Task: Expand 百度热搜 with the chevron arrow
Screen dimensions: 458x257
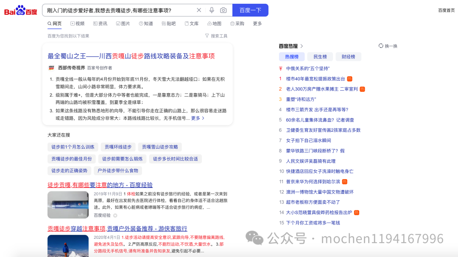Action: 302,46
